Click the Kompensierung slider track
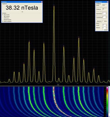Screen dimensions: 110x117 coord(101,19)
